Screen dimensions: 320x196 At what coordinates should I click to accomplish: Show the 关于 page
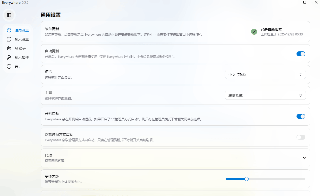coord(18,66)
